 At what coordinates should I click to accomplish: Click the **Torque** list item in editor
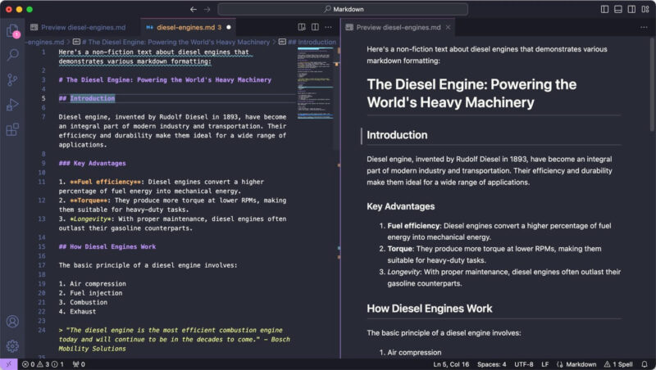(172, 205)
